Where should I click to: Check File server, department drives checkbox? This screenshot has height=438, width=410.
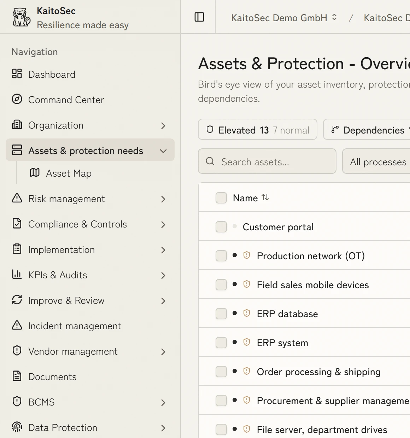(221, 430)
